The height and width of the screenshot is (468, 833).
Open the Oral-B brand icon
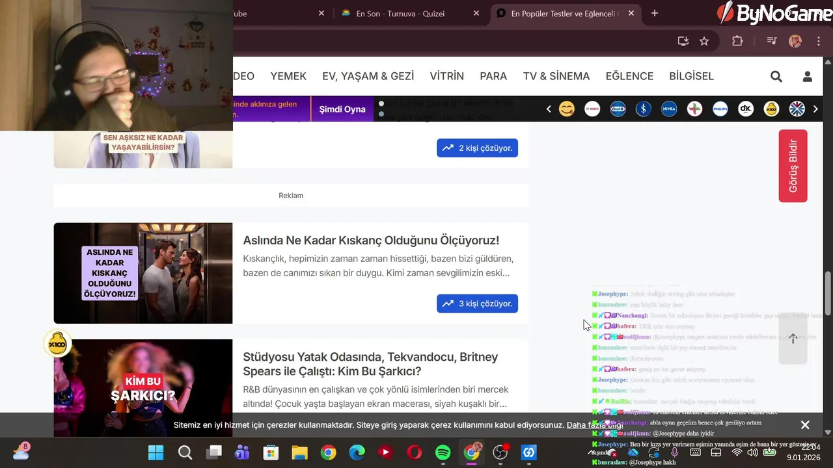point(618,109)
